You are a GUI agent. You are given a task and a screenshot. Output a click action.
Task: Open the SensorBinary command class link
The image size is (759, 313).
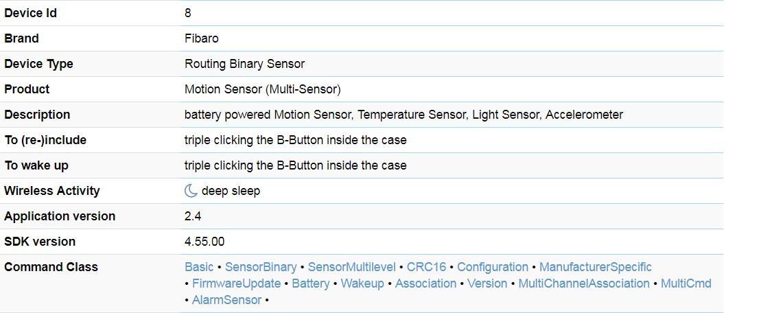click(x=261, y=267)
